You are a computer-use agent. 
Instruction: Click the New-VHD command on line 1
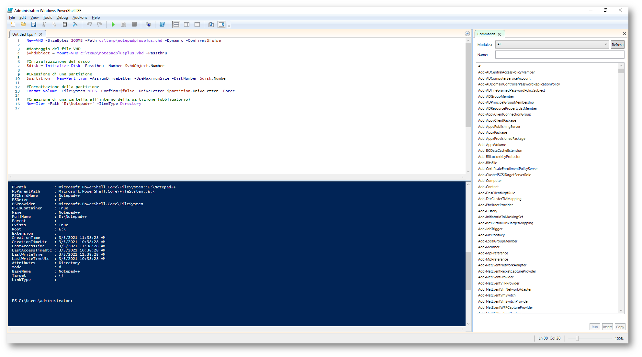point(35,41)
